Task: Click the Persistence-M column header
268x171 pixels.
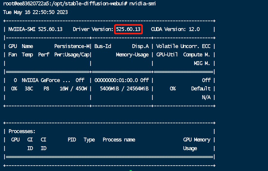Action: 72,46
